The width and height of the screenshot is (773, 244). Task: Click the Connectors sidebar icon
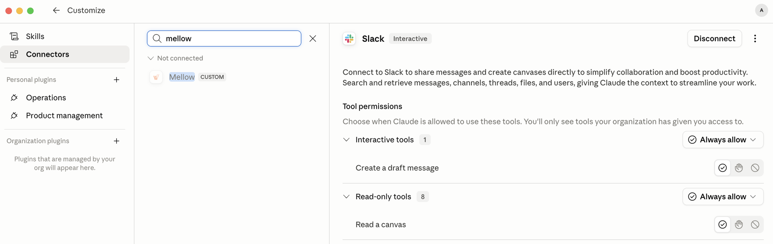(14, 54)
